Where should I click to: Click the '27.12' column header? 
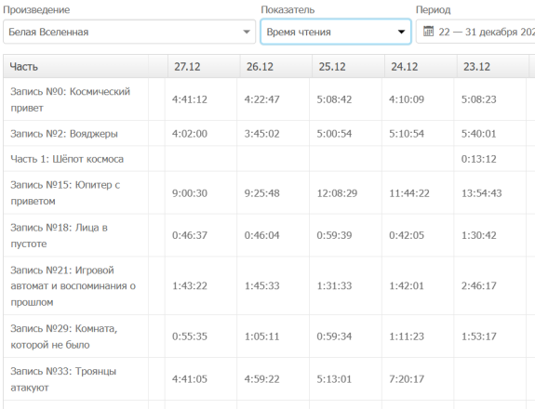click(204, 67)
